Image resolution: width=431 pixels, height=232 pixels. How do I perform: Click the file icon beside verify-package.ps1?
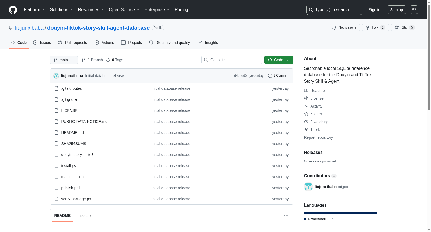57,199
